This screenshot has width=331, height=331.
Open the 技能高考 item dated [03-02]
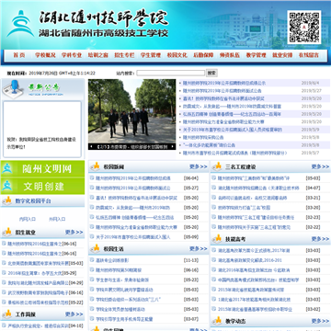click(x=255, y=309)
